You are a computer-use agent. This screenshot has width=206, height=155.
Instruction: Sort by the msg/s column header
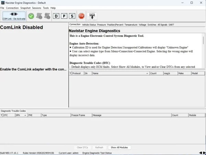tap(171, 73)
